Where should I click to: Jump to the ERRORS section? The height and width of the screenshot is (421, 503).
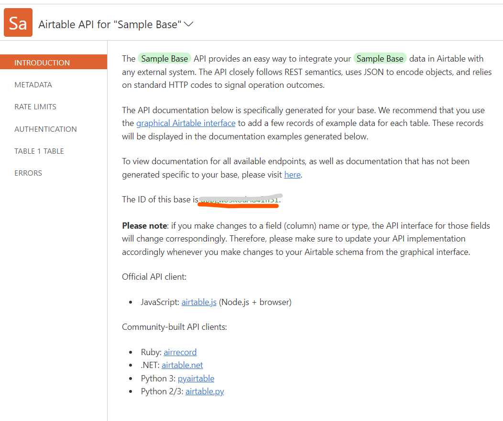28,173
